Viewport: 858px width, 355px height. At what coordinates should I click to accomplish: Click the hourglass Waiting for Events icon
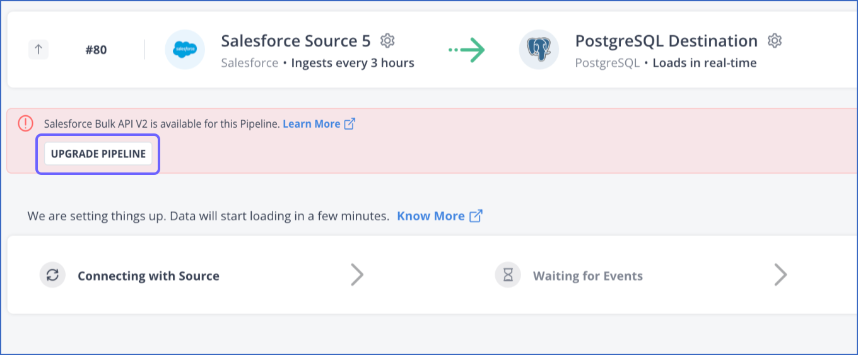508,275
